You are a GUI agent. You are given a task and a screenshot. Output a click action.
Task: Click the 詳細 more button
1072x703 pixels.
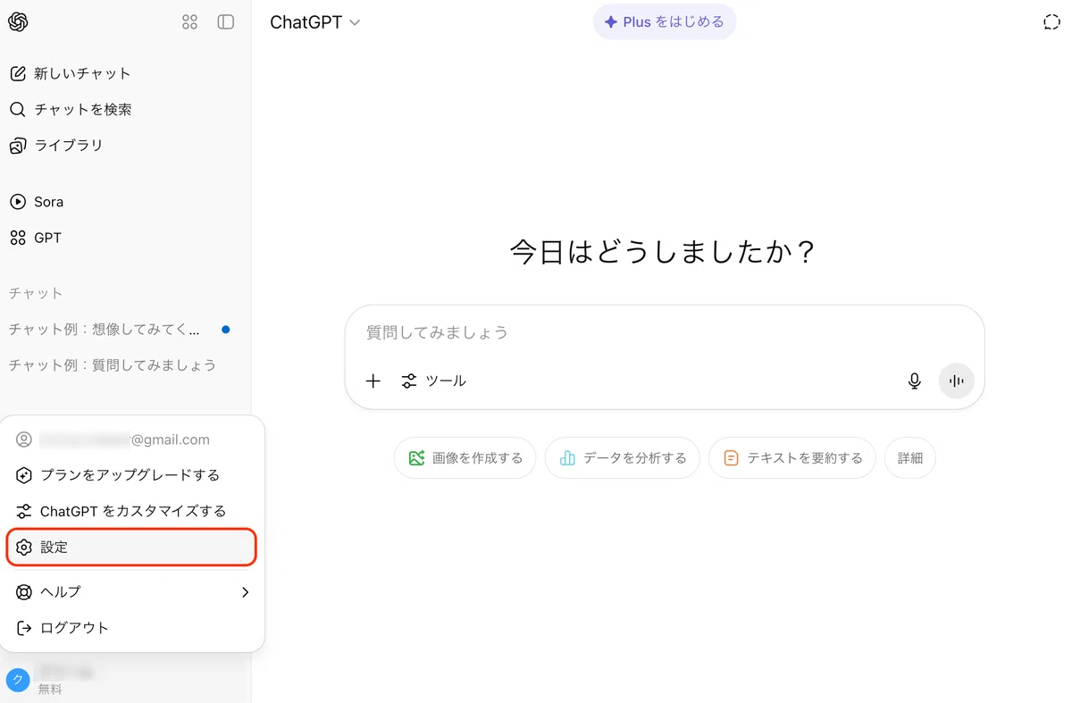point(909,457)
